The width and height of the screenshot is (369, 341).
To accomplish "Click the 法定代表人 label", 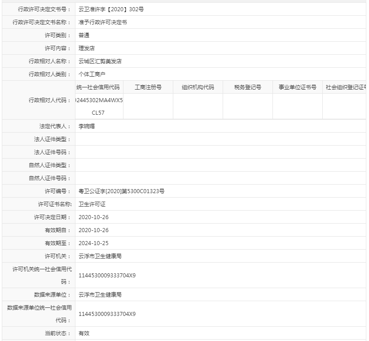I will 55,126.
